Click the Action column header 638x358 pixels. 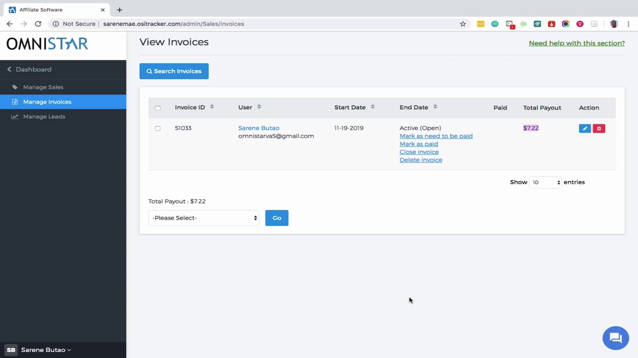(x=589, y=107)
